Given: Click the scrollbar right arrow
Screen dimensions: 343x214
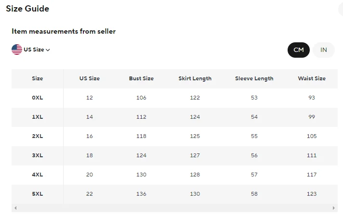Looking at the screenshot, I should click(x=332, y=208).
